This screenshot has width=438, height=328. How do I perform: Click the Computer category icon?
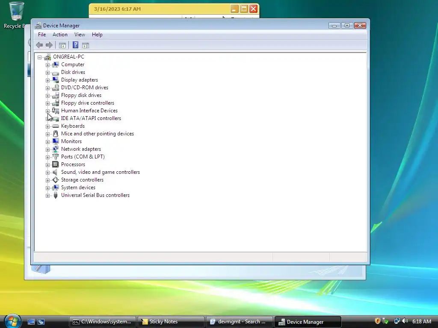(x=56, y=64)
